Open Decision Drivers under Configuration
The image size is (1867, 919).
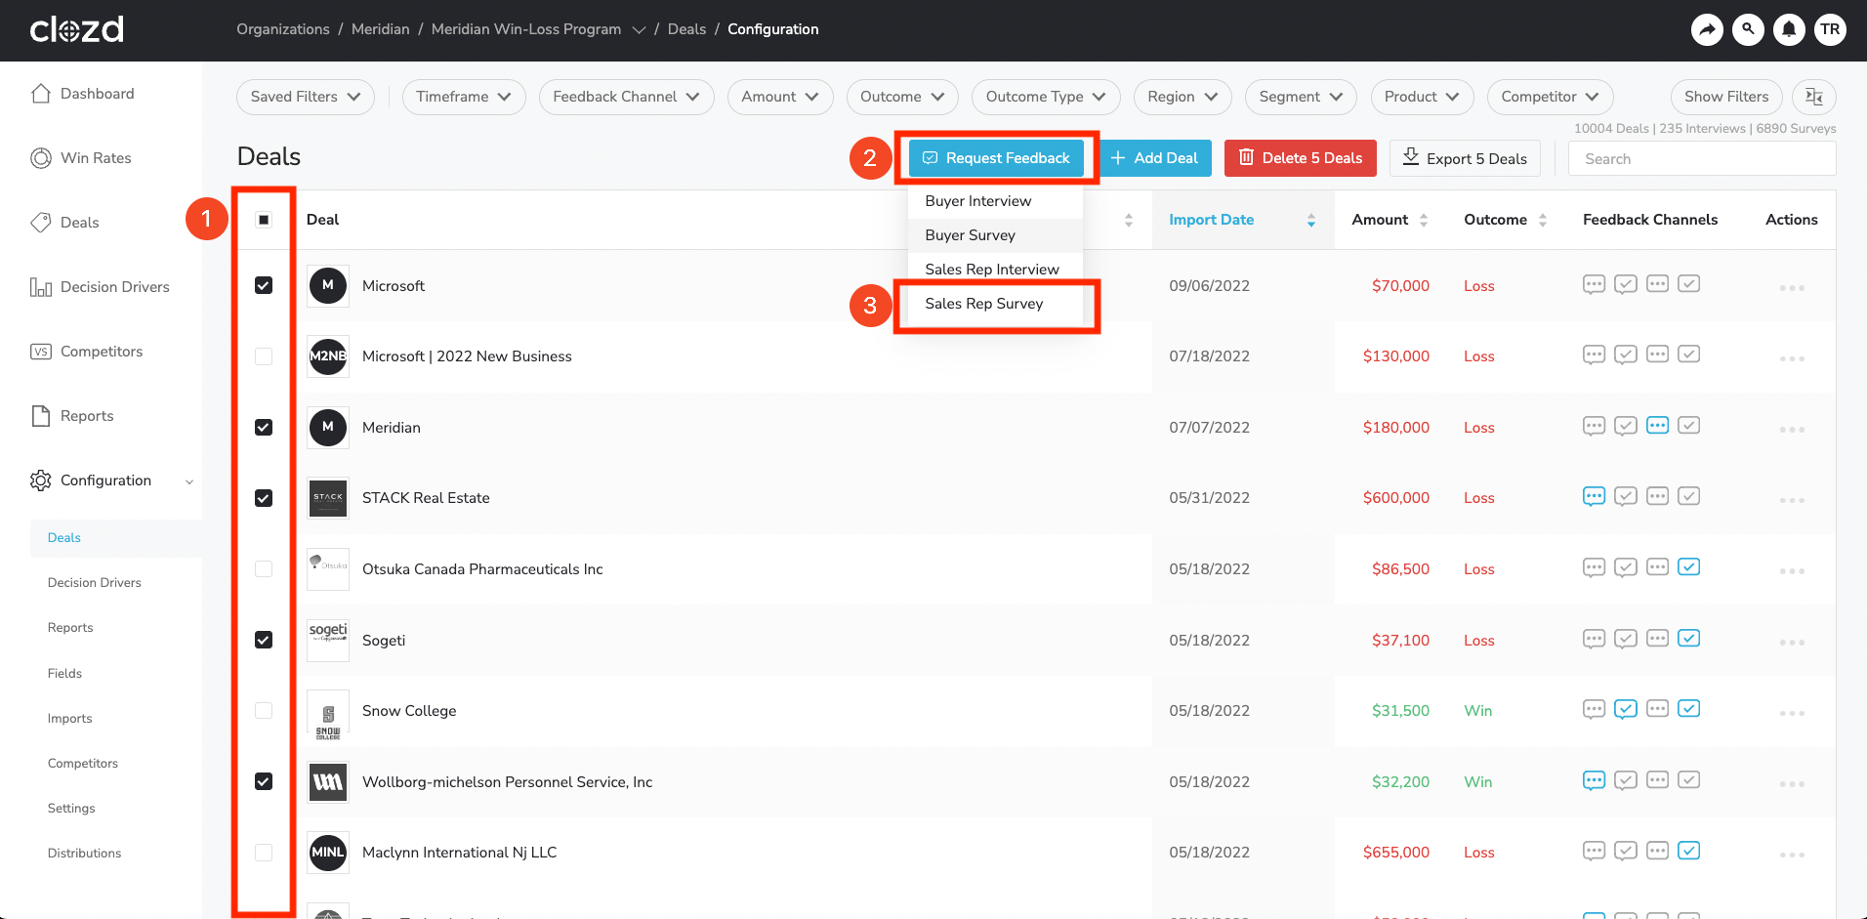(95, 583)
